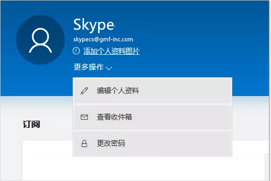
Task: Select 查看收件箱 menu entry
Action: point(153,117)
